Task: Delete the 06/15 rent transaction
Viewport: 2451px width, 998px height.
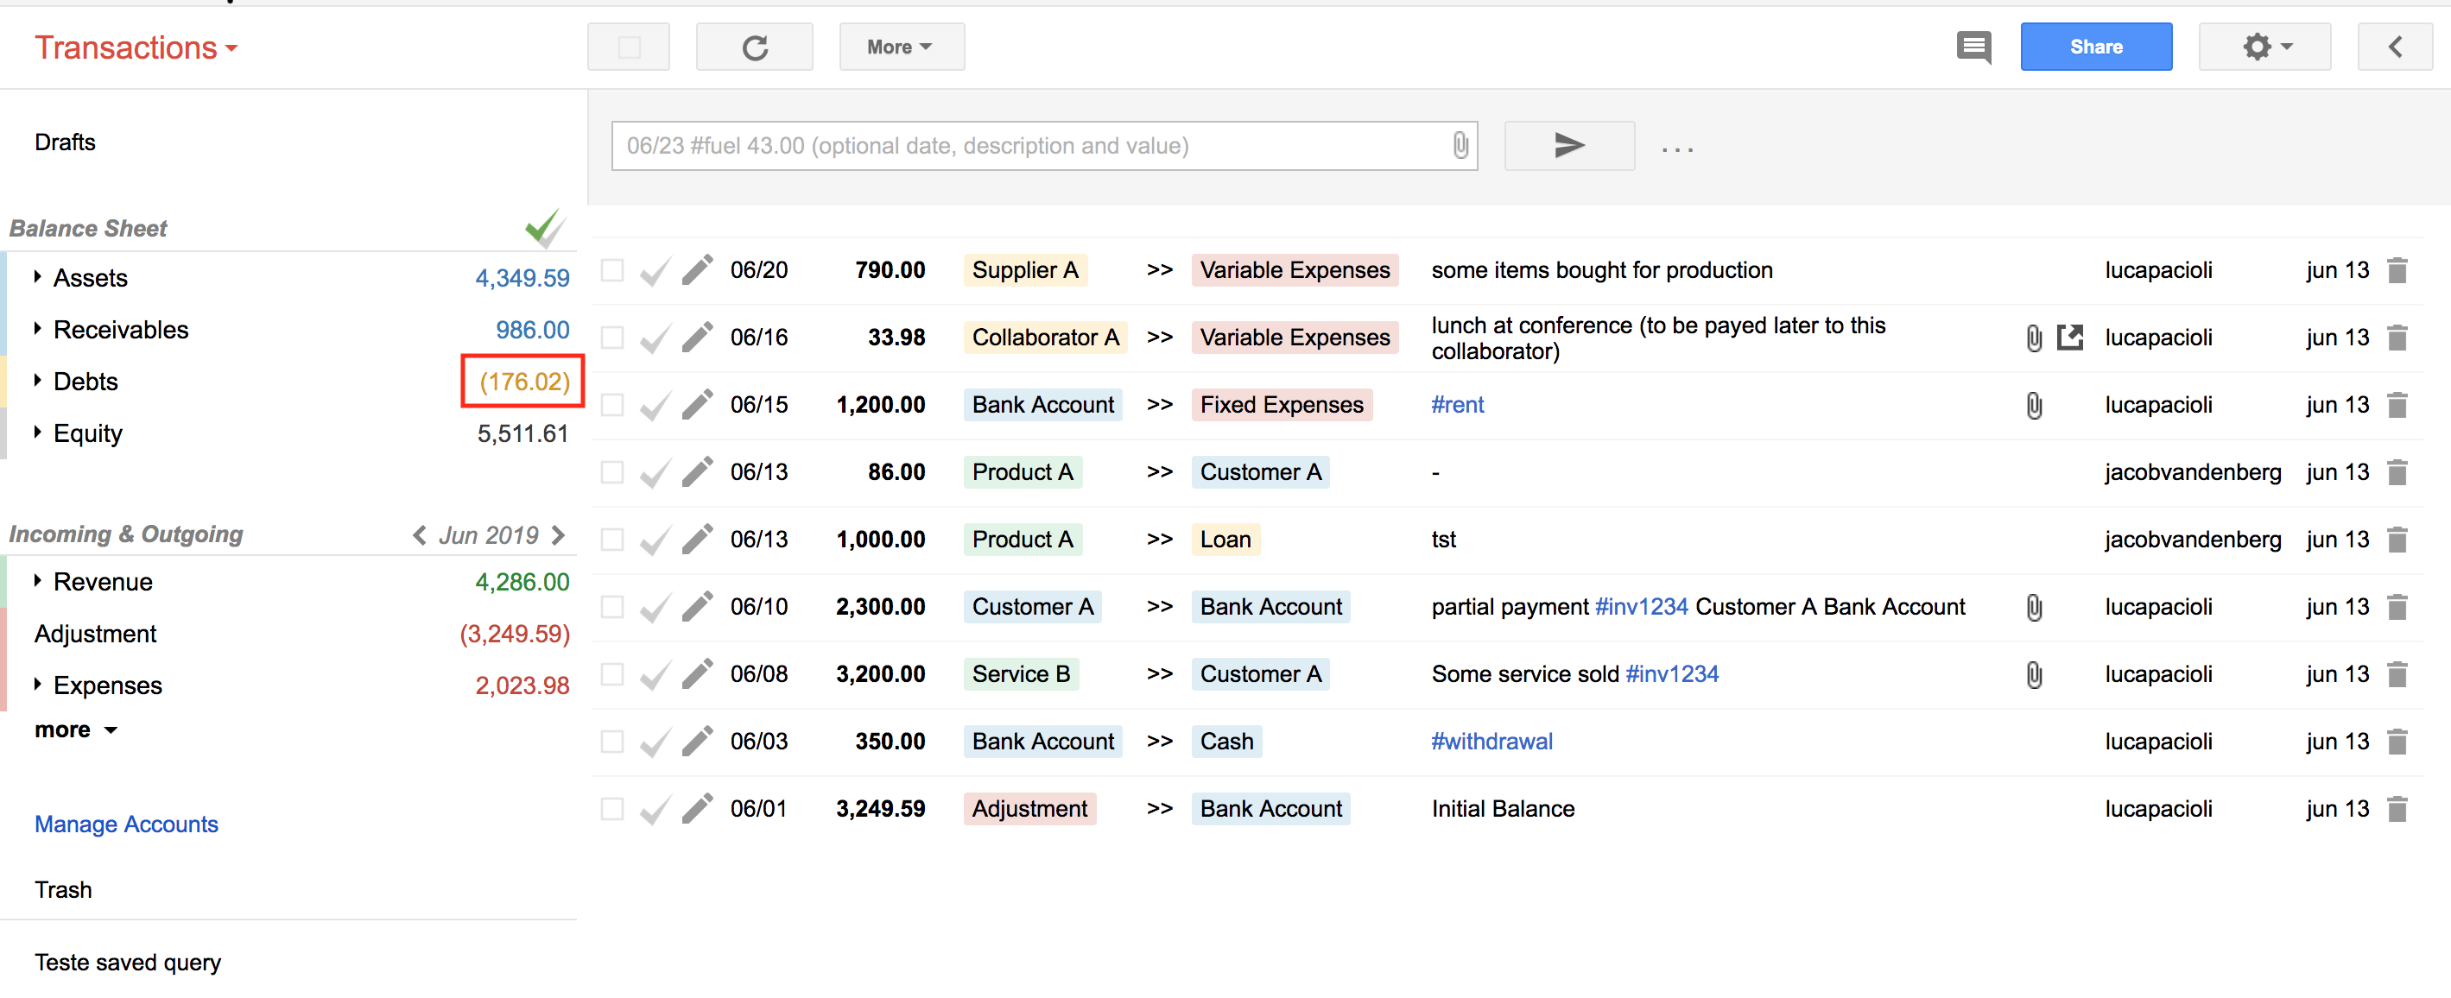Action: 2397,405
